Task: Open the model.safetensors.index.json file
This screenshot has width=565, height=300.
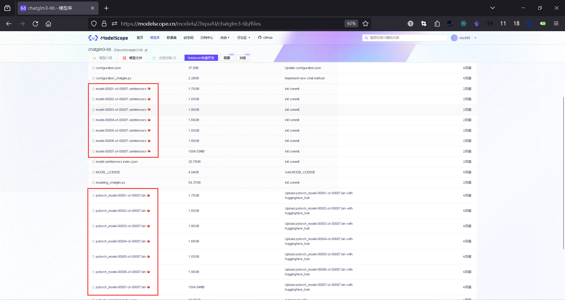Action: (117, 162)
